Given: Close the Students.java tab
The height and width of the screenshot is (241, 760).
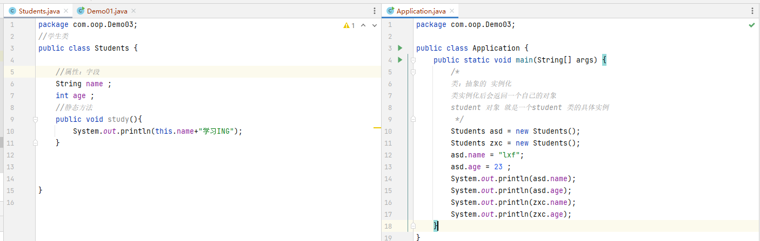Looking at the screenshot, I should (x=66, y=11).
